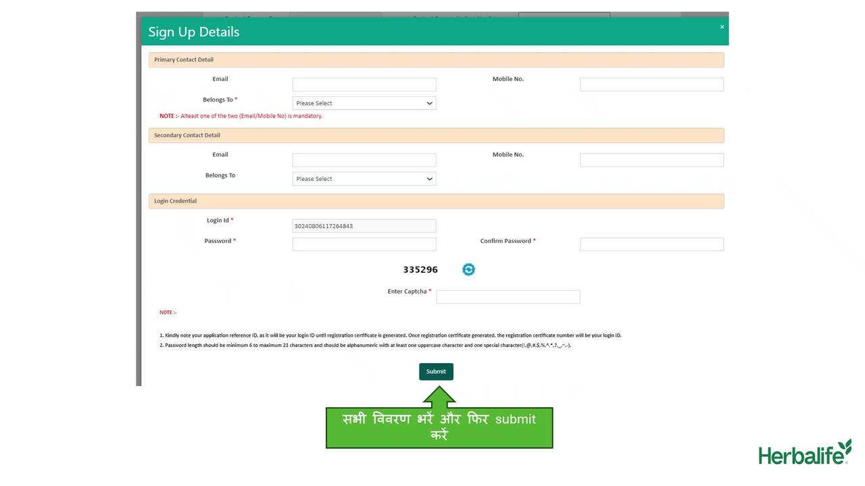Close the Sign Up Details dialog
This screenshot has height=486, width=865.
[722, 27]
